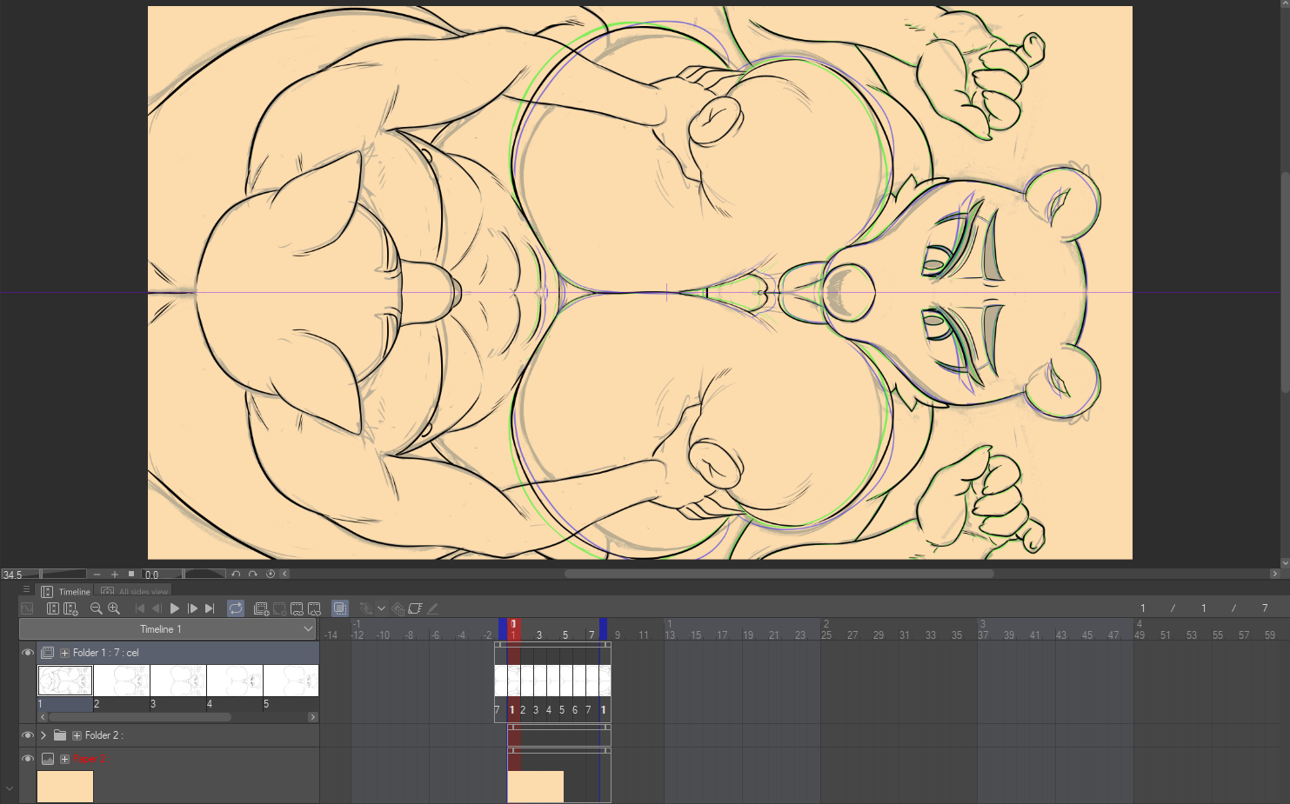The width and height of the screenshot is (1290, 804).
Task: Open the Timeline 1 dropdown
Action: coord(169,629)
